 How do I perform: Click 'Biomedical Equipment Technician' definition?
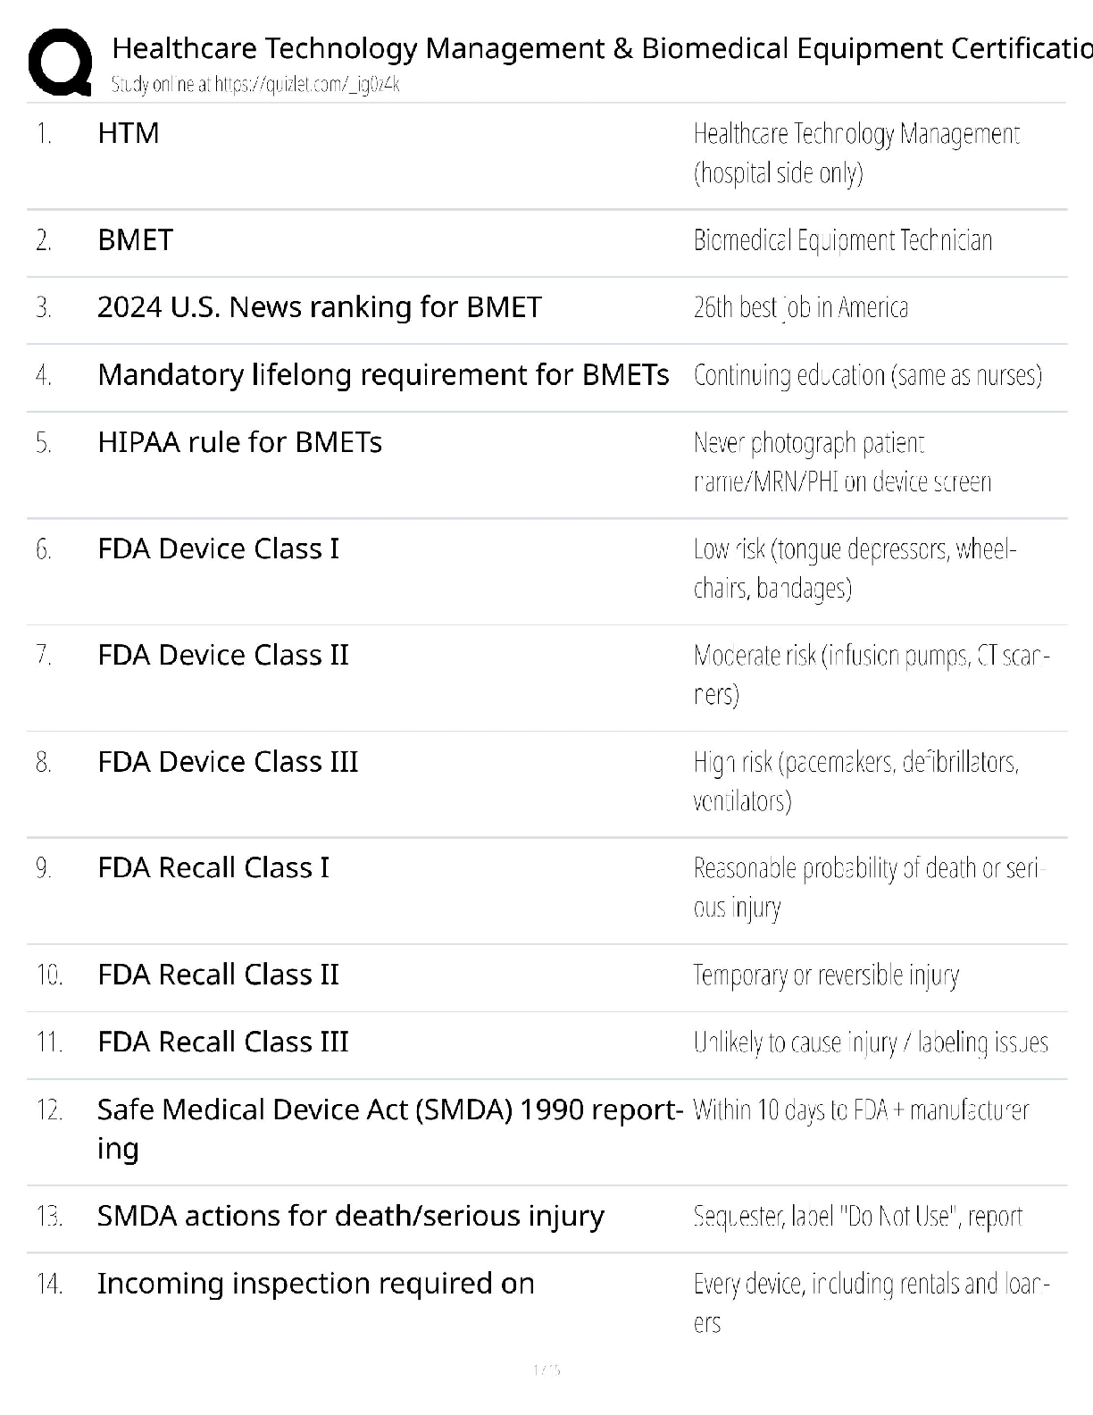tap(843, 241)
